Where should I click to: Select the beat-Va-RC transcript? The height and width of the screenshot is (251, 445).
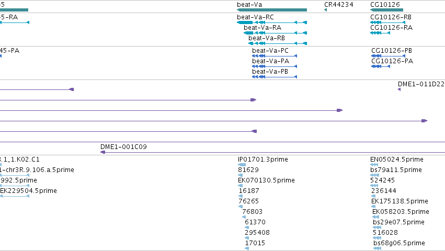(272, 22)
